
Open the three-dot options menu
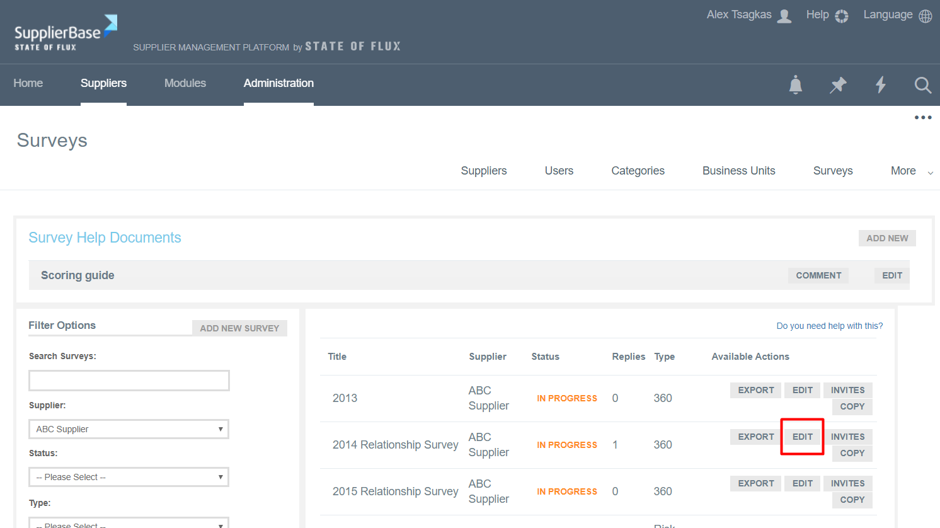923,118
